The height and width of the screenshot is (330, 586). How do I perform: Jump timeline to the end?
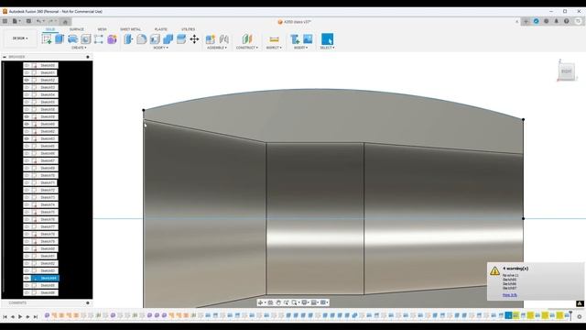tap(36, 316)
